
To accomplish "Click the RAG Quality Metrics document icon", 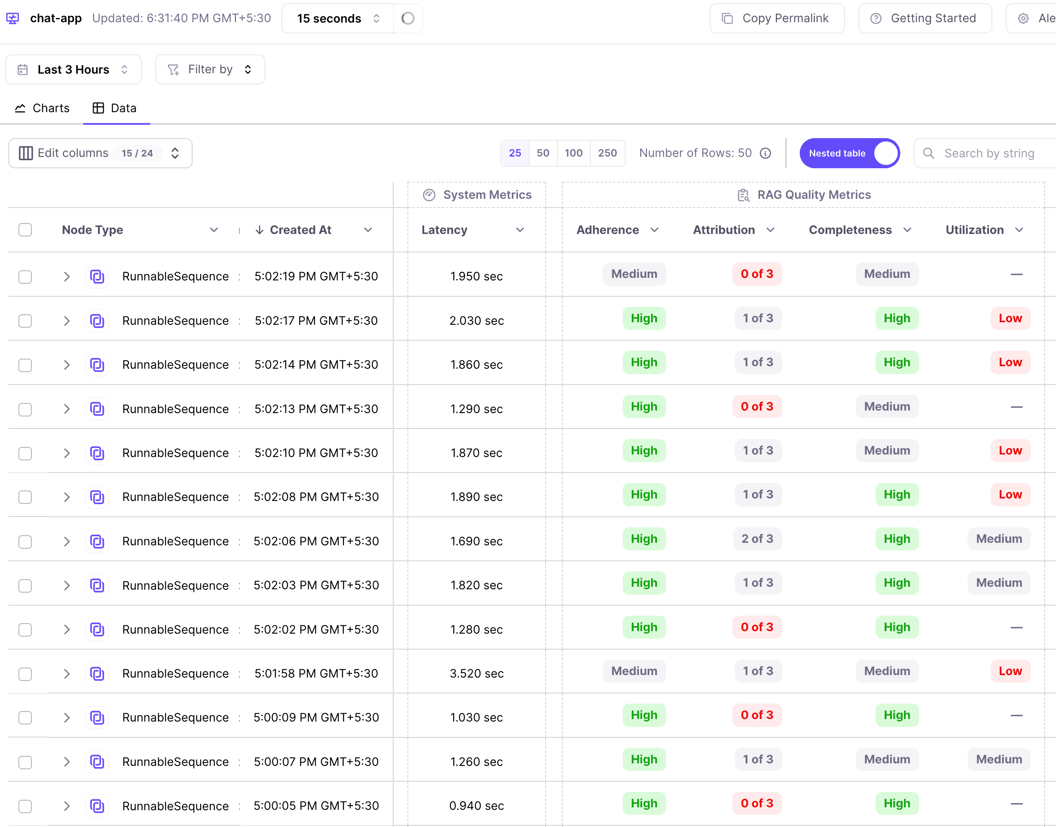I will coord(743,195).
